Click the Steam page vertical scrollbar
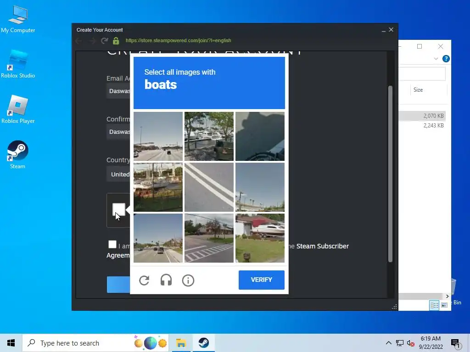470x352 pixels. 390,174
